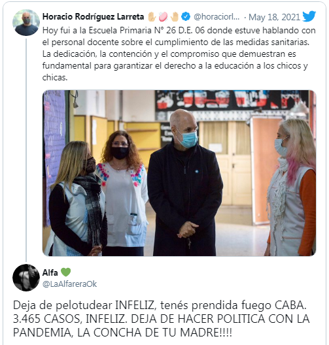This screenshot has width=329, height=345.
Task: Click the first raised hand emoji
Action: (152, 17)
